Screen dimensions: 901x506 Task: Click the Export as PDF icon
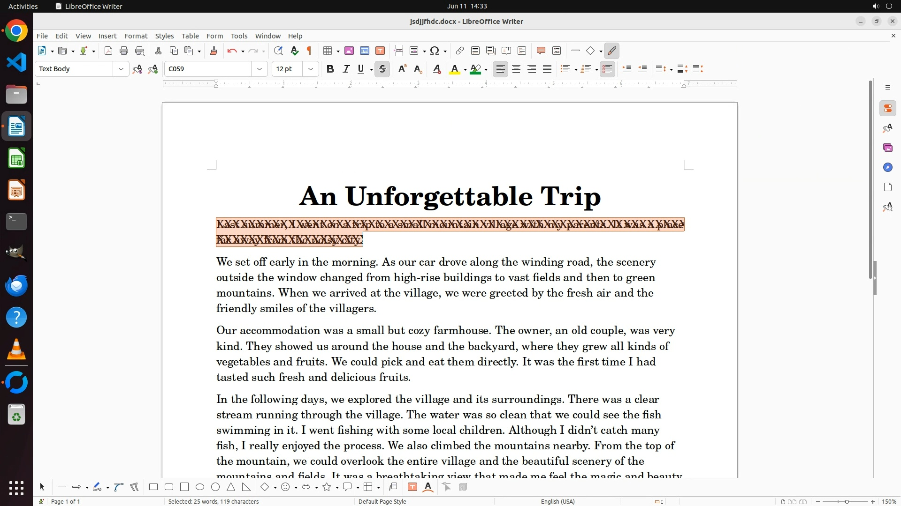pos(108,51)
